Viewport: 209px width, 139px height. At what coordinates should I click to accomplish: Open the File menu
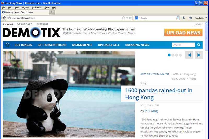coord(3,8)
